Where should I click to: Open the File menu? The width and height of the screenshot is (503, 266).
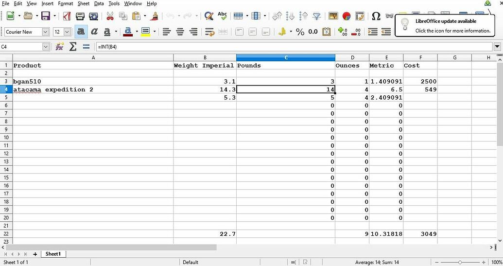[x=5, y=3]
